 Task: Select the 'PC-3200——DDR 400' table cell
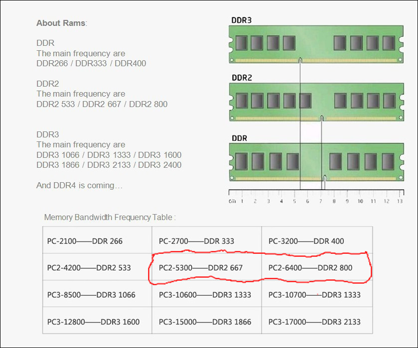[x=317, y=240]
